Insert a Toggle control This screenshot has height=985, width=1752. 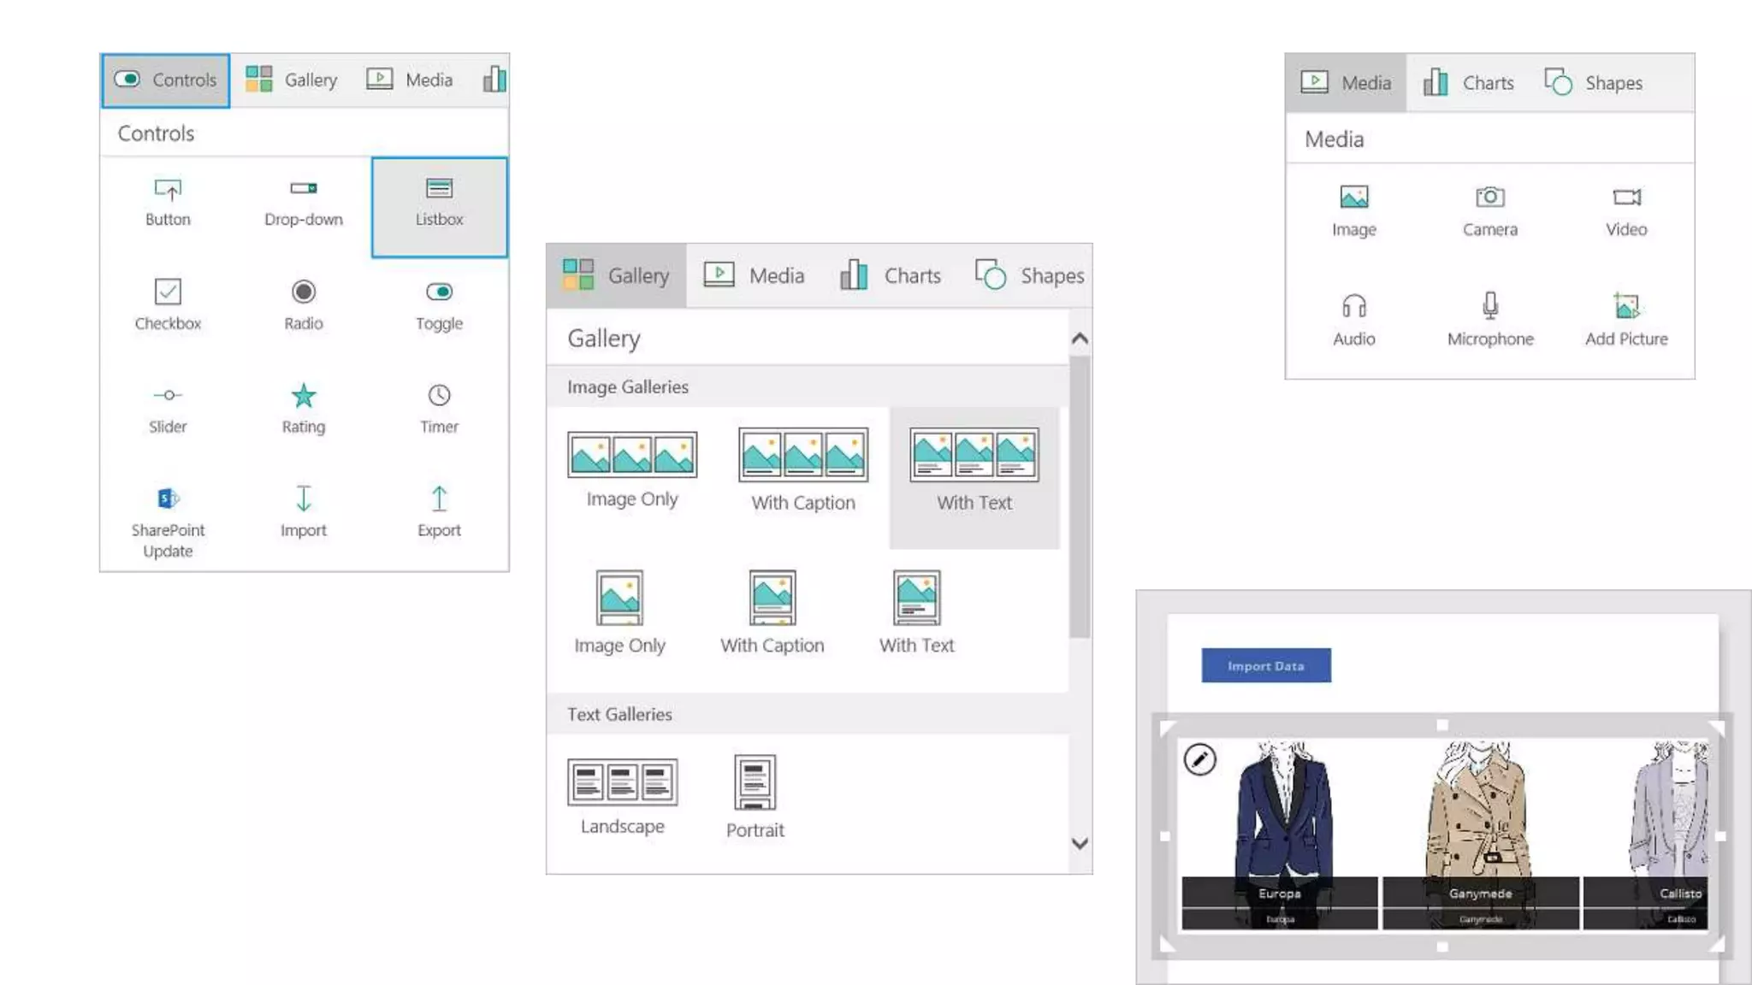click(439, 304)
